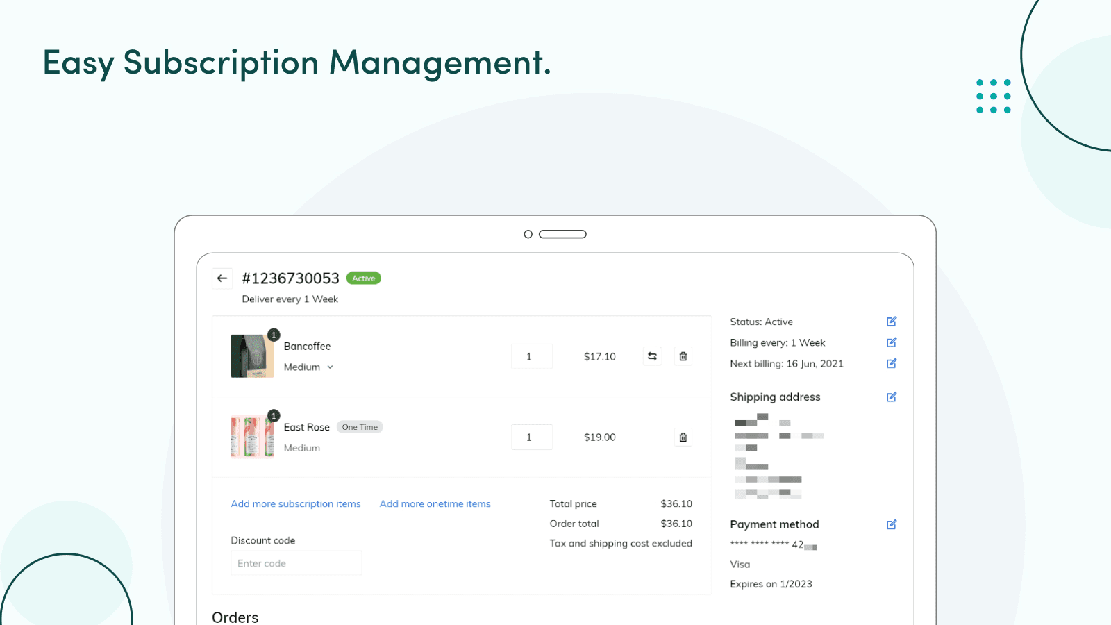
Task: Navigate back with the arrow icon
Action: [x=222, y=278]
